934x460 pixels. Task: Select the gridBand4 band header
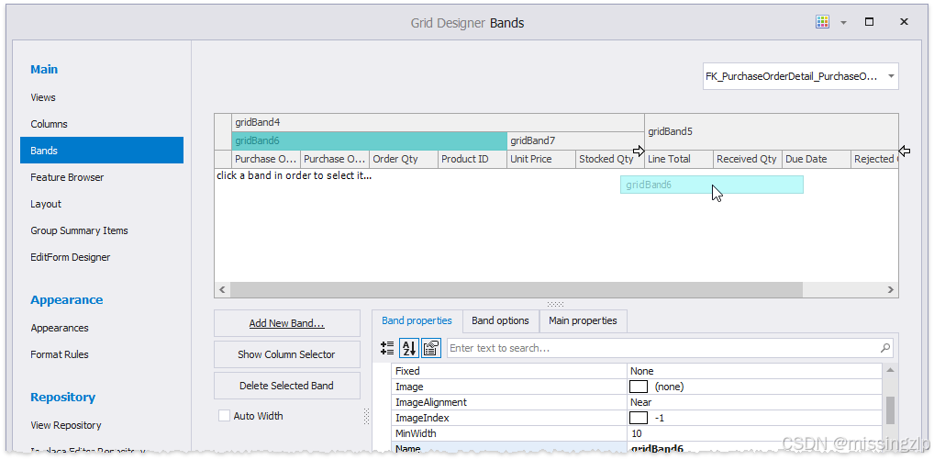tap(438, 123)
